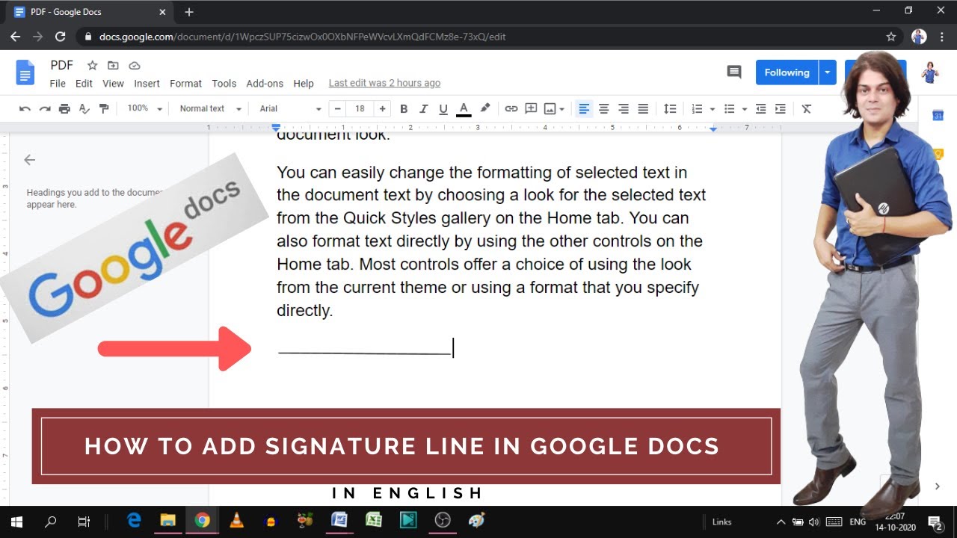The image size is (957, 538).
Task: Select the Paint format tool
Action: tap(104, 109)
